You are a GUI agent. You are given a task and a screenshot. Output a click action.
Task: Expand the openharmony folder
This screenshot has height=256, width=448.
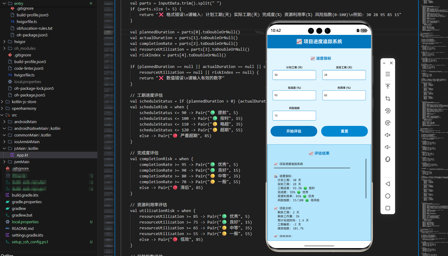(2, 108)
